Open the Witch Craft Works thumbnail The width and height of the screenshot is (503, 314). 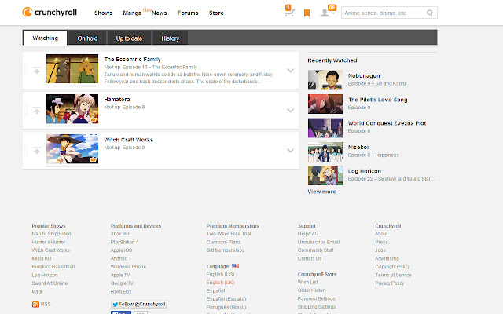click(72, 149)
